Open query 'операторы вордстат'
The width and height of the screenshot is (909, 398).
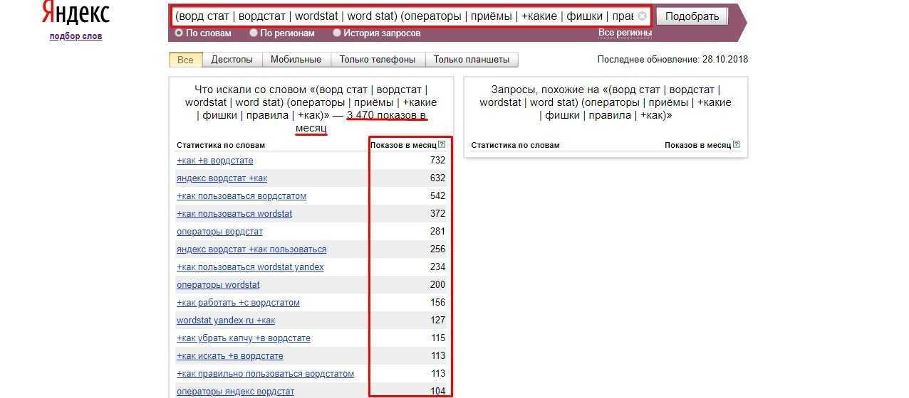click(x=219, y=232)
